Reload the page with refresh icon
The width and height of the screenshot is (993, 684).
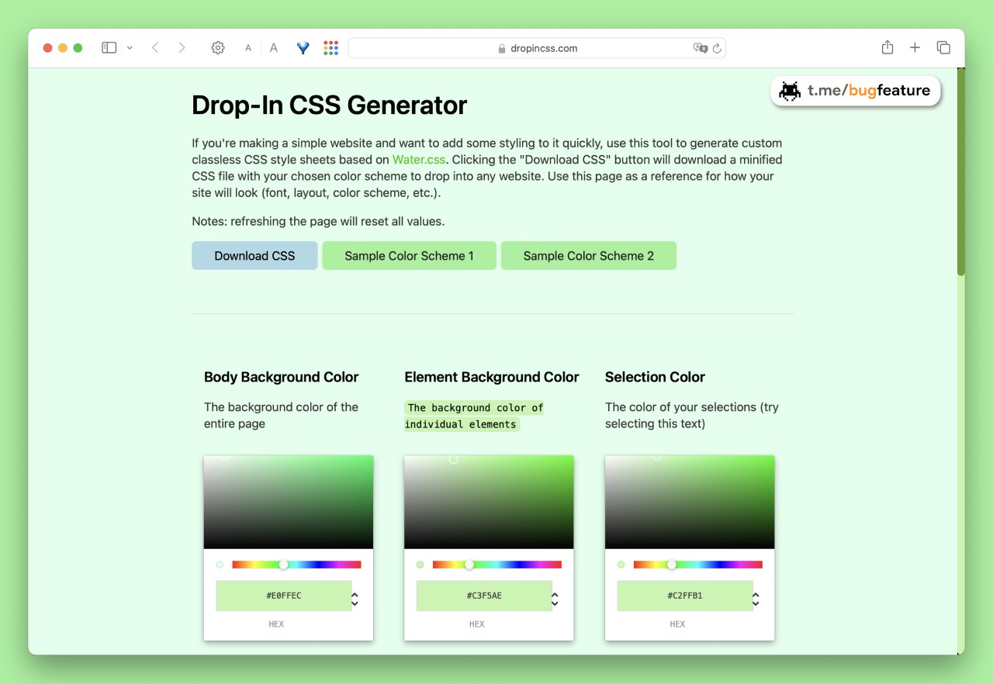(x=717, y=48)
